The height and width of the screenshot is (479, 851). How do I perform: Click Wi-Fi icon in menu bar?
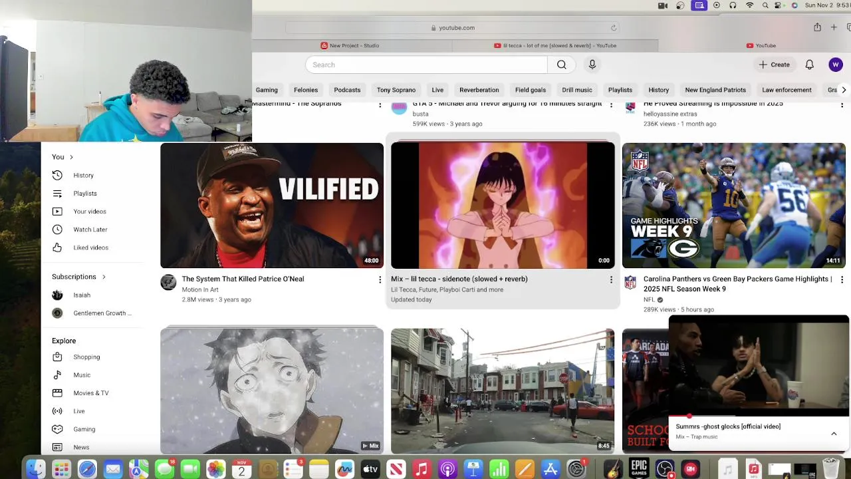pyautogui.click(x=750, y=5)
